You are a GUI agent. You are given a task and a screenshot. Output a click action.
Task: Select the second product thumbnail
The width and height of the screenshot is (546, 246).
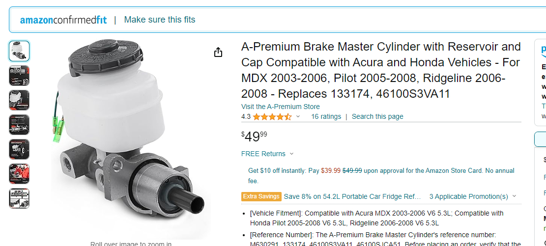[19, 76]
